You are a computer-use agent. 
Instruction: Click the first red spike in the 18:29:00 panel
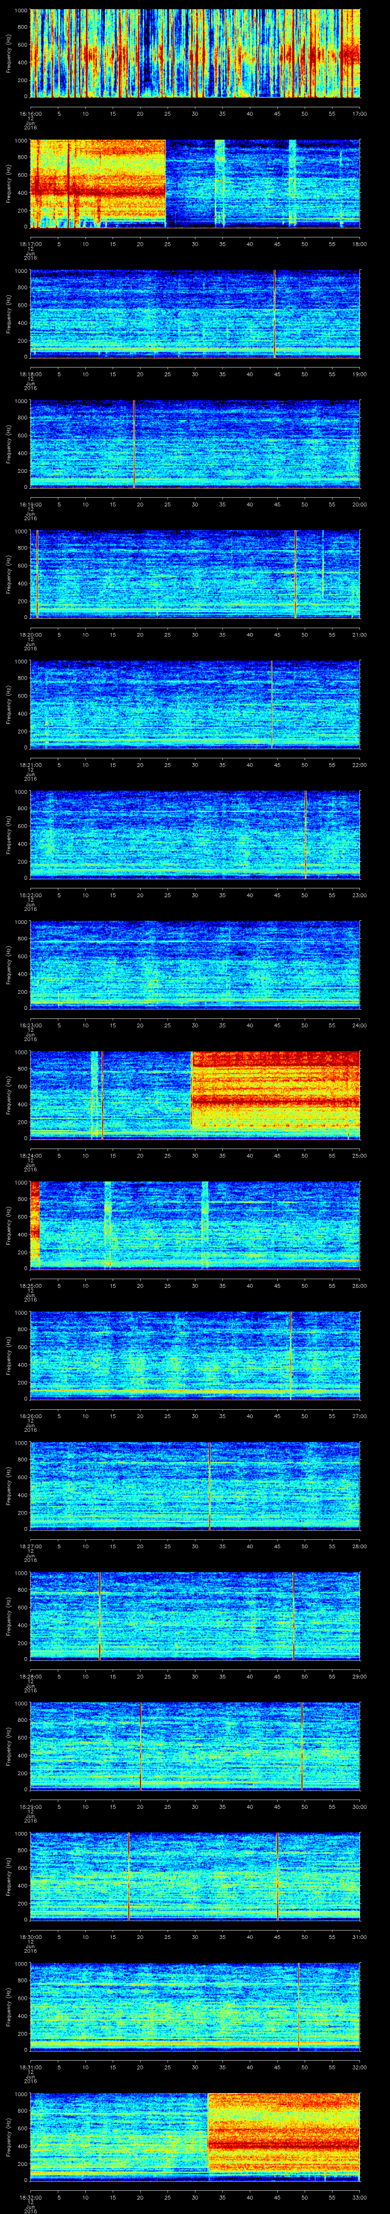click(x=141, y=1747)
